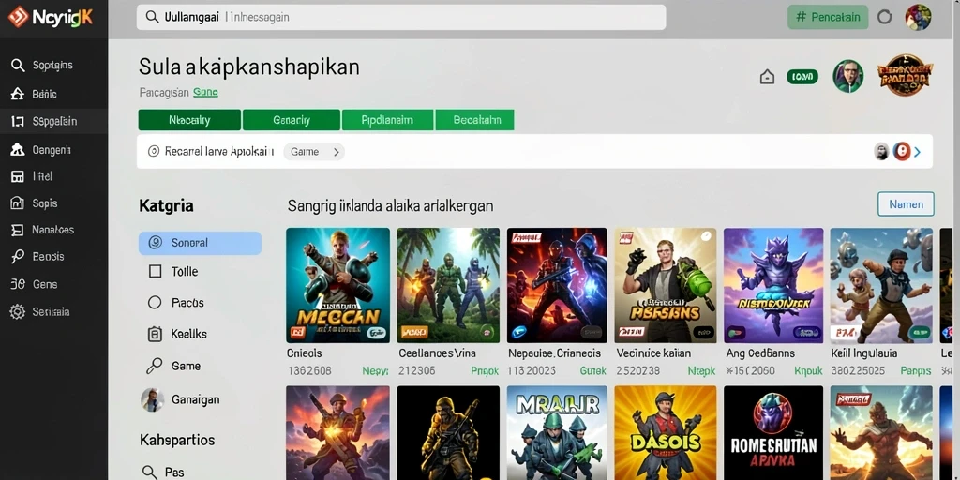The image size is (960, 480).
Task: Open the MRAUR game thumbnail
Action: 557,433
